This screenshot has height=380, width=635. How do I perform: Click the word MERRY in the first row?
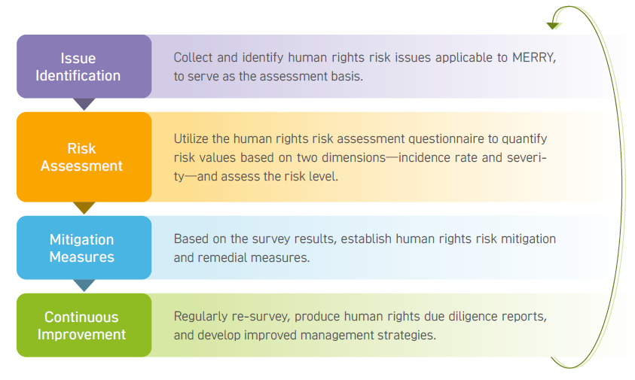(x=534, y=57)
